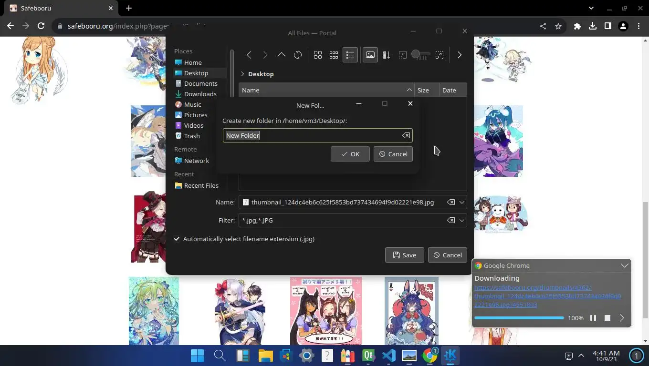Open Chrome side panel icon

click(x=608, y=26)
